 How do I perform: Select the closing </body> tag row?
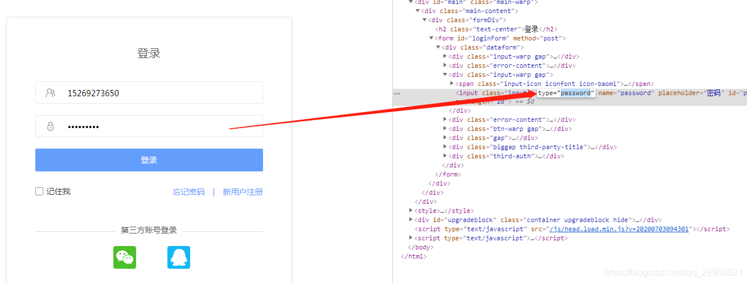click(x=421, y=247)
